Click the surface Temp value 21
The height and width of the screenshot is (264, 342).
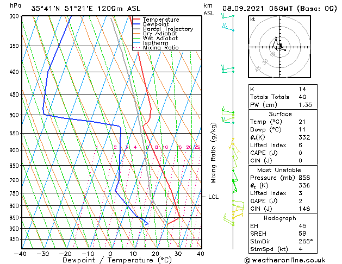tap(302, 122)
